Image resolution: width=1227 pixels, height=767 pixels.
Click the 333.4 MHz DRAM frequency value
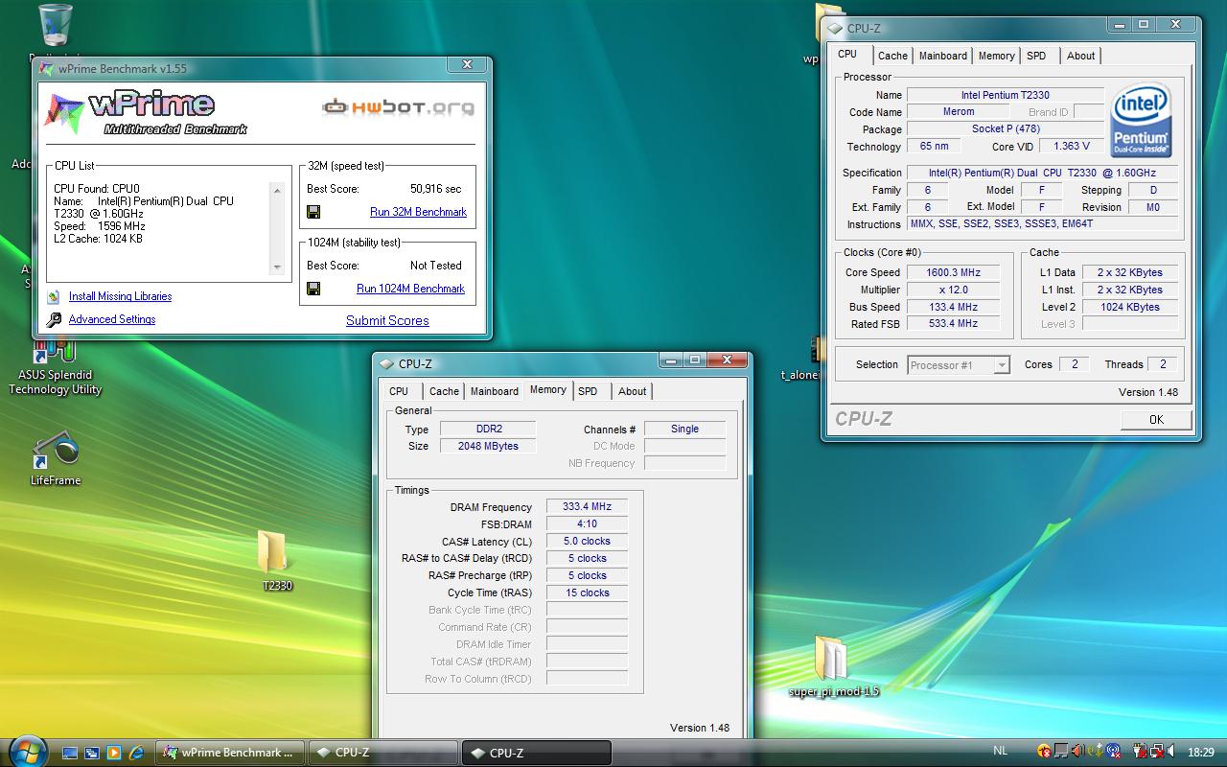[x=587, y=507]
